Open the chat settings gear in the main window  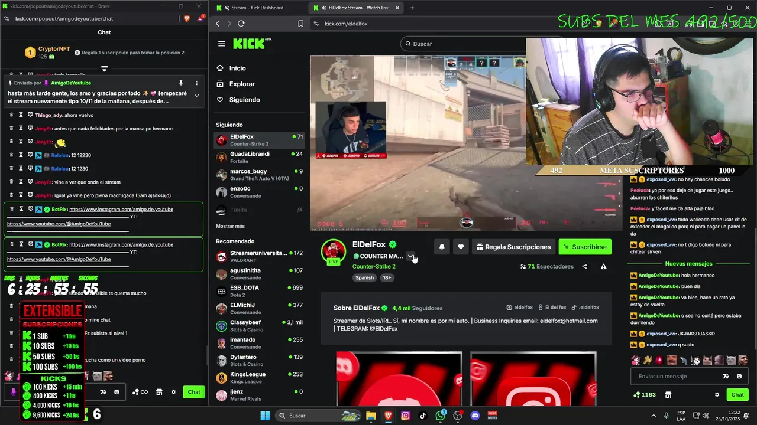coord(717,395)
